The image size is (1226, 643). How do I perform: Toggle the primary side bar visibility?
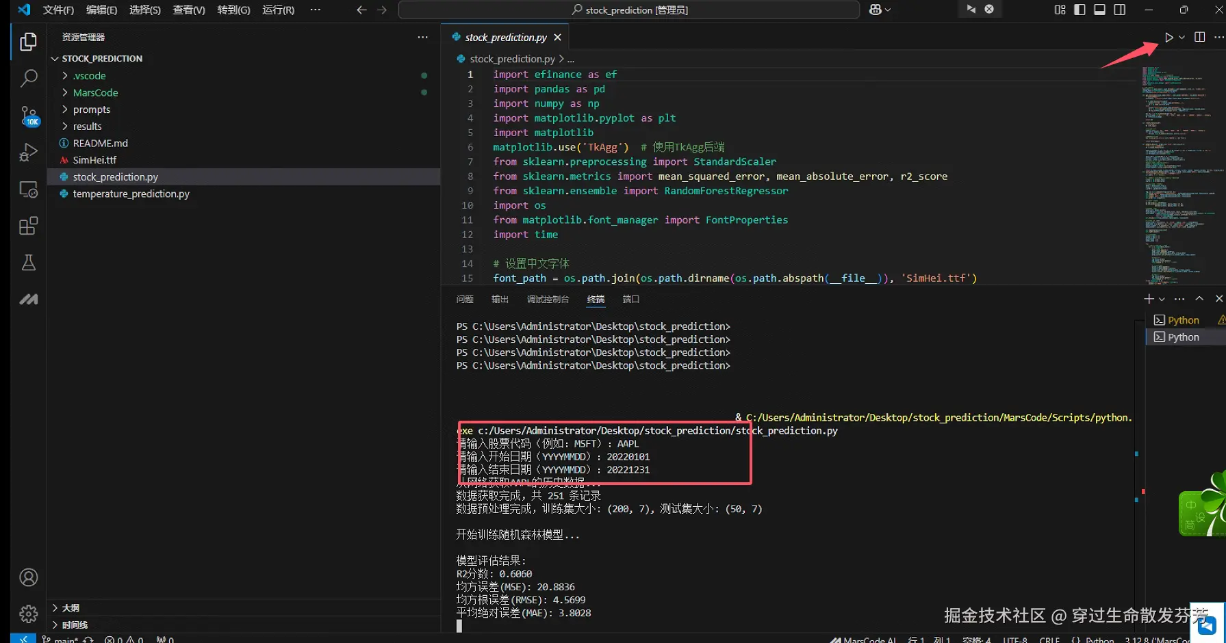coord(1080,10)
